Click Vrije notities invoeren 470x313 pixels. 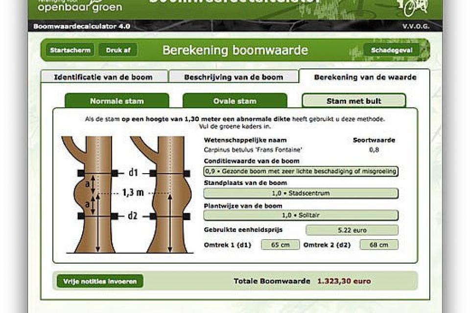[100, 281]
